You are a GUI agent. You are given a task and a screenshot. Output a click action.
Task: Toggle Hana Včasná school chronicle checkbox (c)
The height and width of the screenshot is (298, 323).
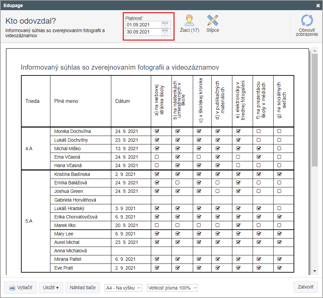coord(199,165)
